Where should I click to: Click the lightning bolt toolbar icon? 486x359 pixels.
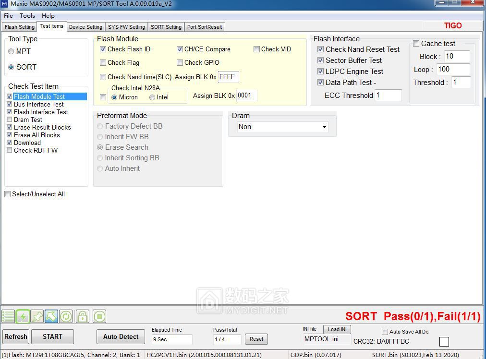23,316
